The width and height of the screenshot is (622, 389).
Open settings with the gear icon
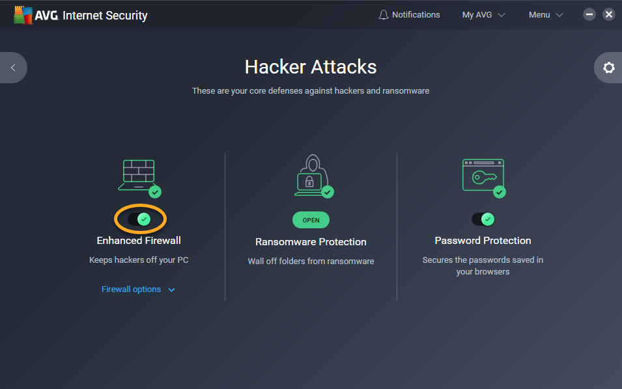pyautogui.click(x=608, y=68)
